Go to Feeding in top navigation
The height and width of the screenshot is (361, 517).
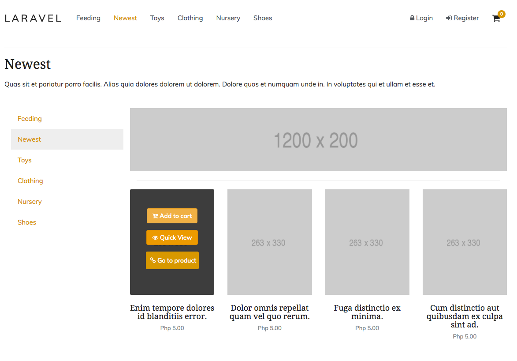tap(88, 18)
